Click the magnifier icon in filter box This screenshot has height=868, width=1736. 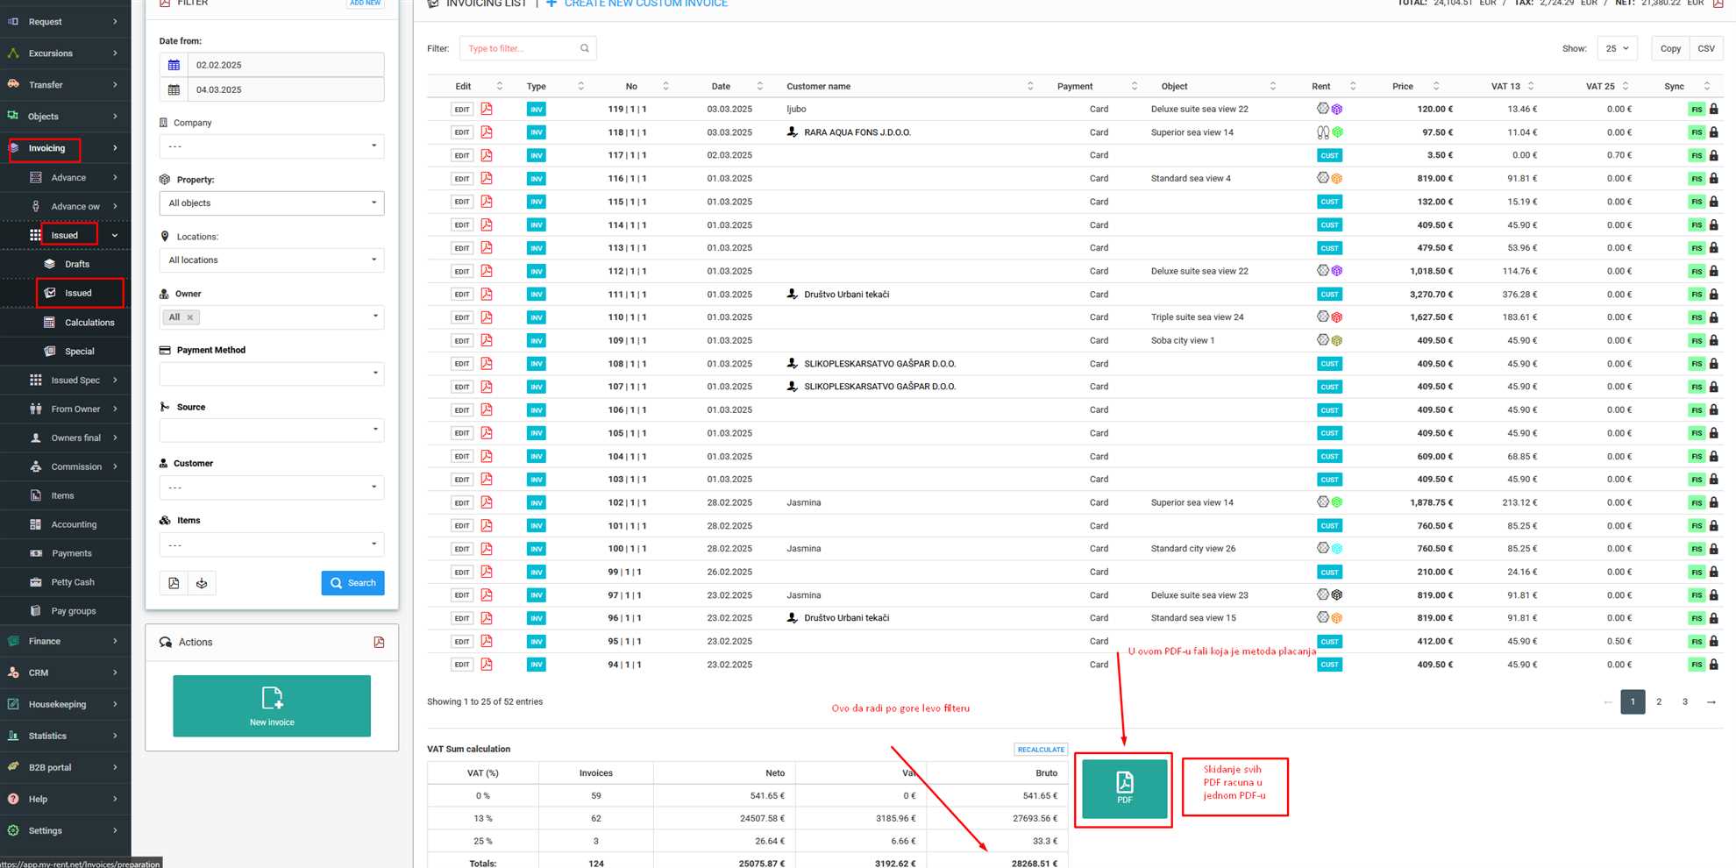point(585,49)
